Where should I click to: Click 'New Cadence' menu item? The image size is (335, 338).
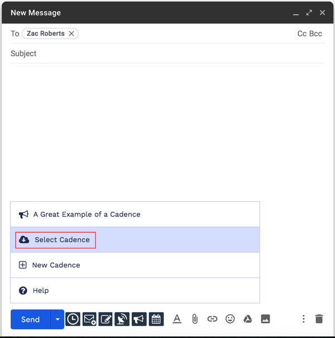pyautogui.click(x=56, y=265)
